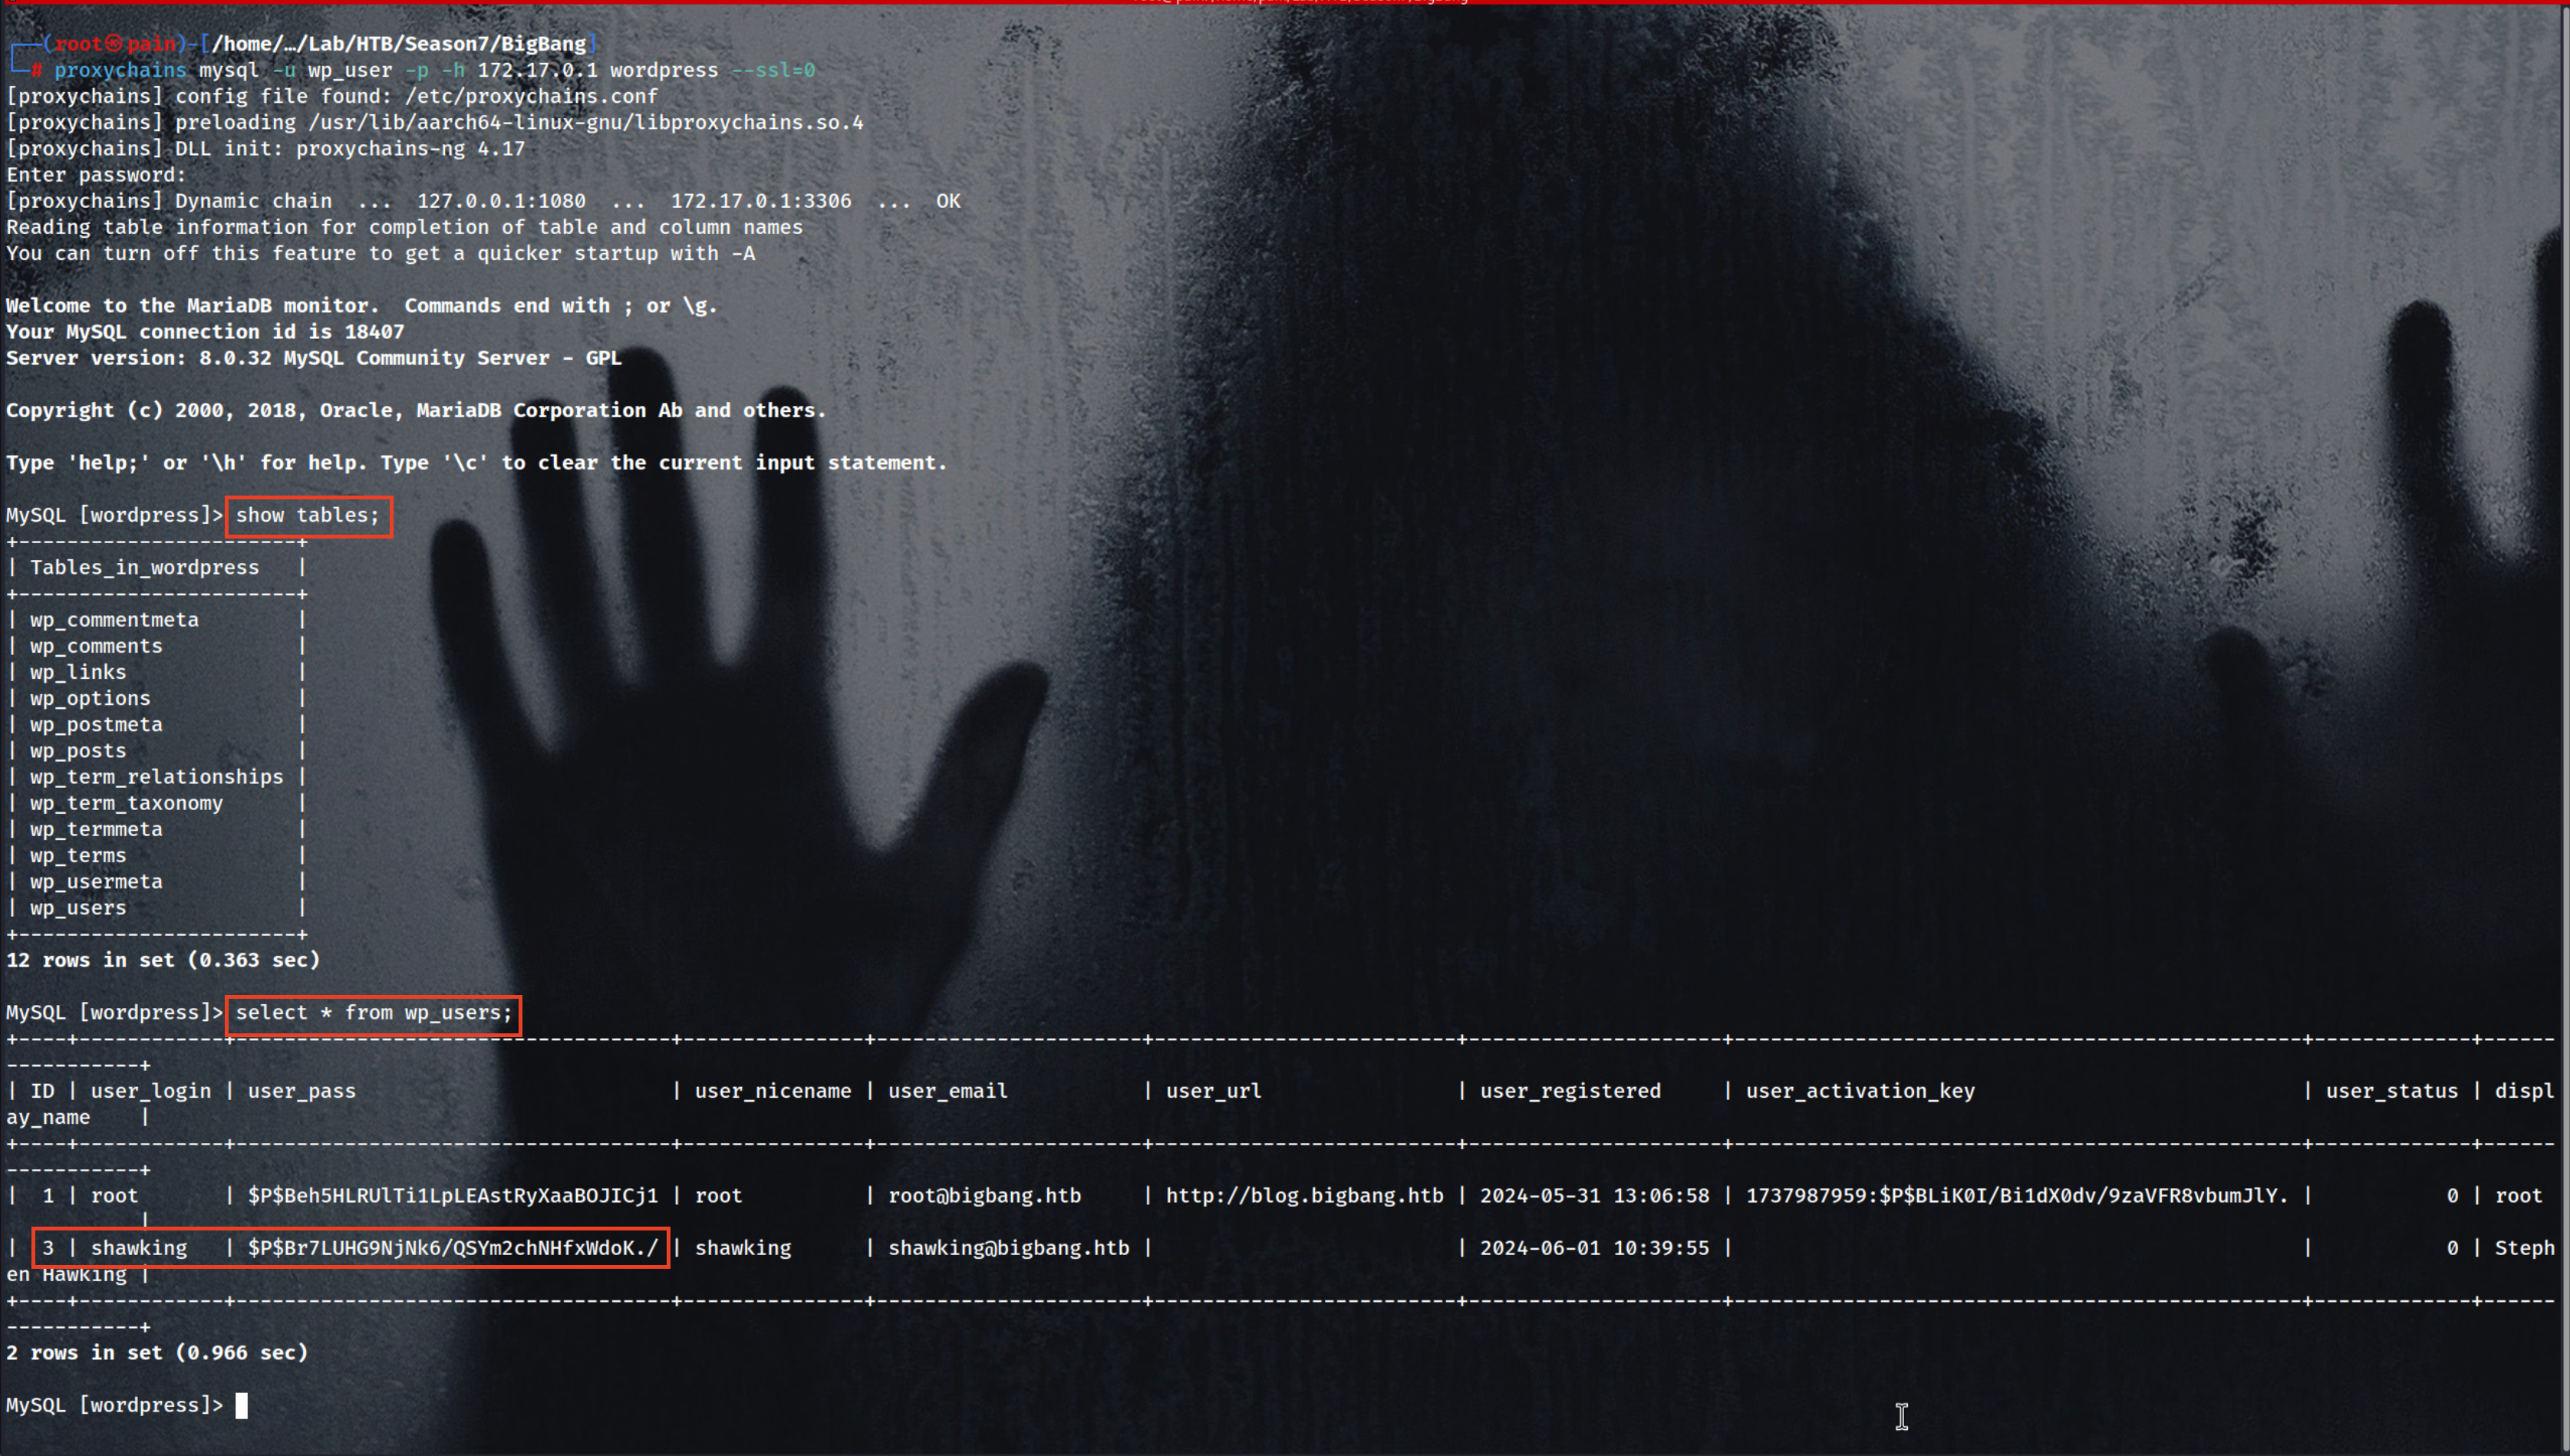2570x1456 pixels.
Task: Click the 'select * from wp_users;' command
Action: (x=373, y=1013)
